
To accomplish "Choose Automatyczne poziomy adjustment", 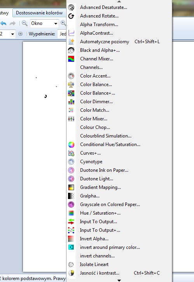I will click(x=119, y=42).
